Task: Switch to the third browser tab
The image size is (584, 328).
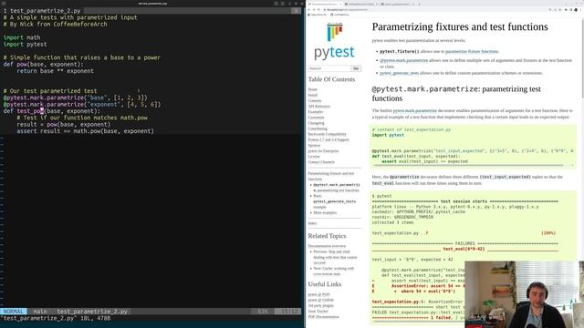Action: (397, 4)
